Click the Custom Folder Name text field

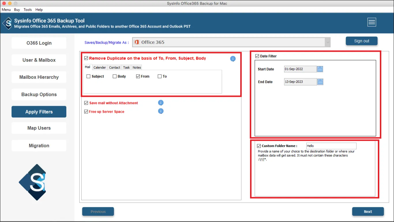point(331,146)
